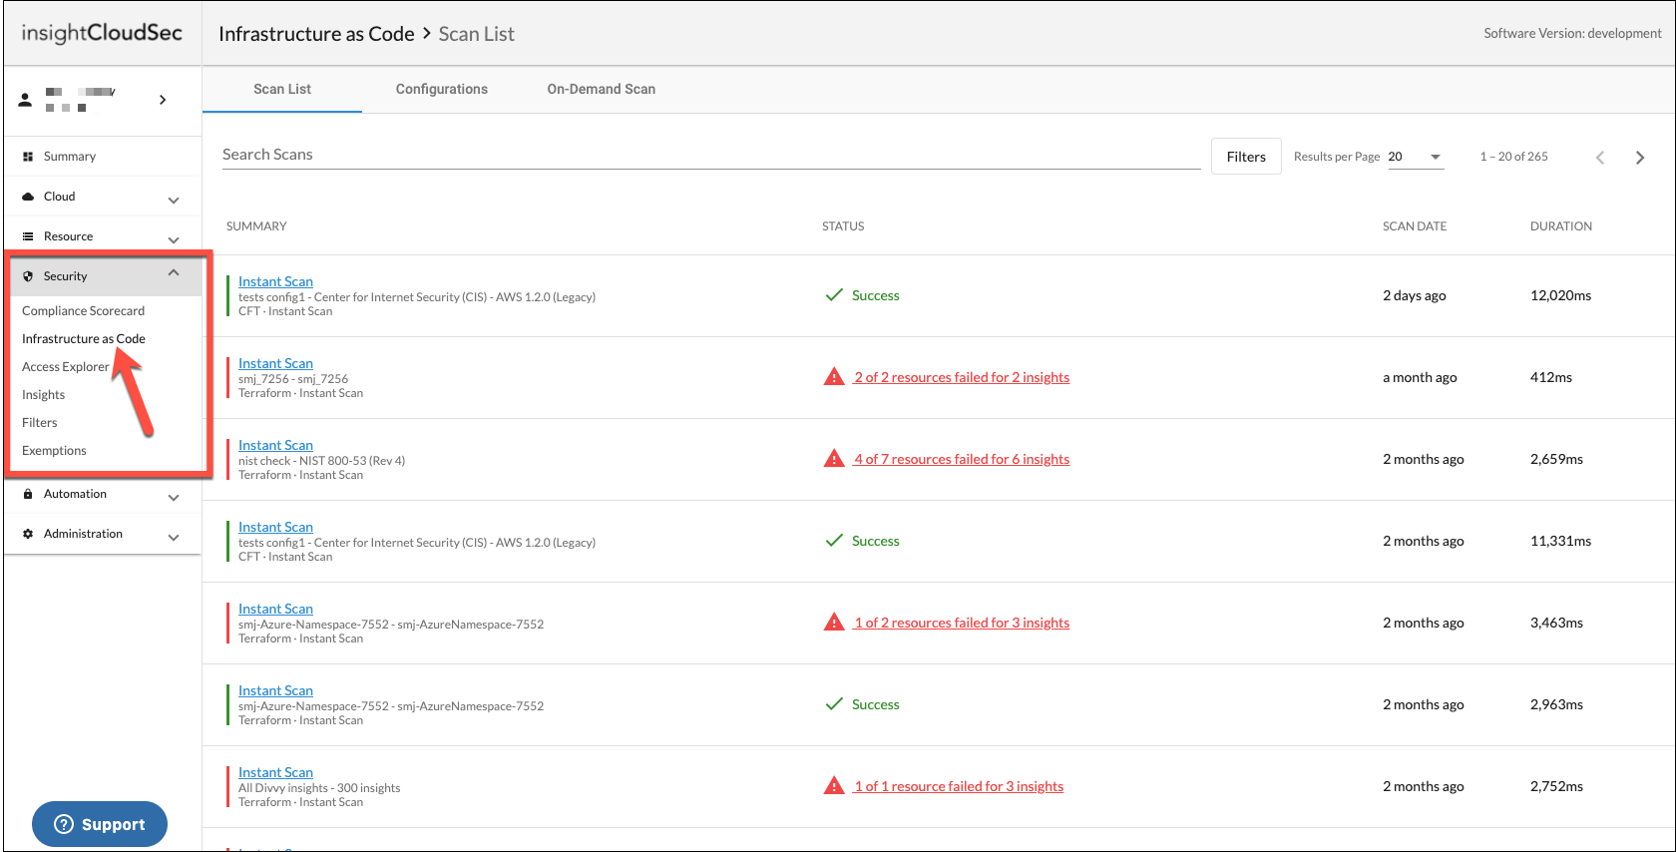This screenshot has width=1676, height=852.
Task: Click the Search Scans input field
Action: pos(711,155)
